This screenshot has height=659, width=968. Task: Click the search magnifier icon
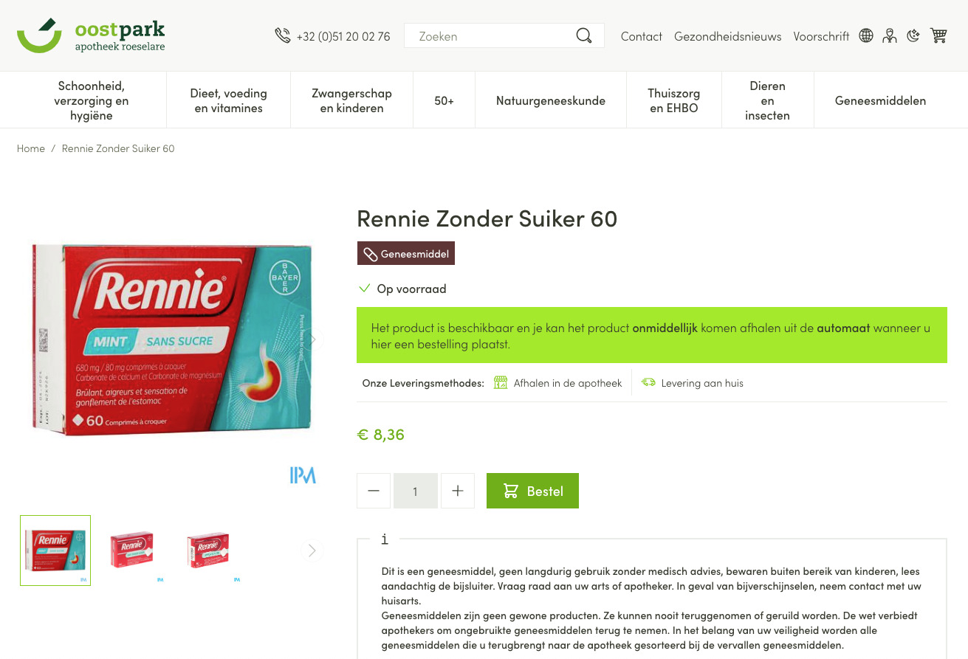point(584,35)
